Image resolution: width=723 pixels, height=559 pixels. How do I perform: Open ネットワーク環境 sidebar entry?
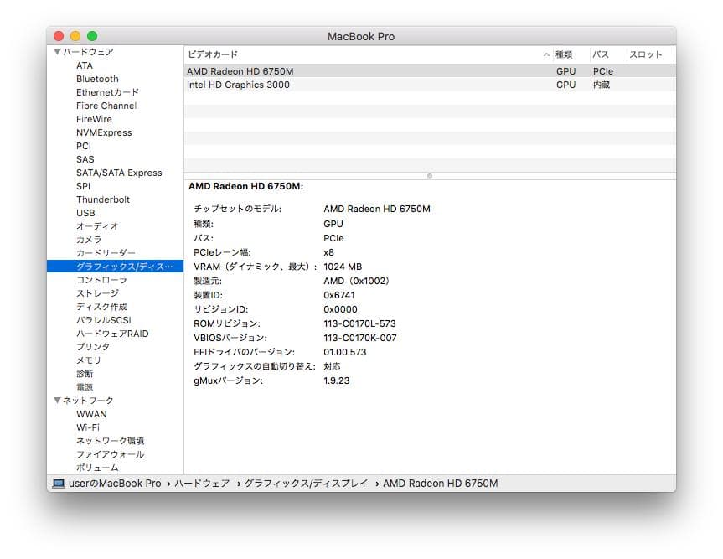(111, 441)
